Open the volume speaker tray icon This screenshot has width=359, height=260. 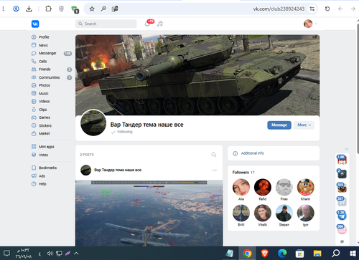(50, 254)
